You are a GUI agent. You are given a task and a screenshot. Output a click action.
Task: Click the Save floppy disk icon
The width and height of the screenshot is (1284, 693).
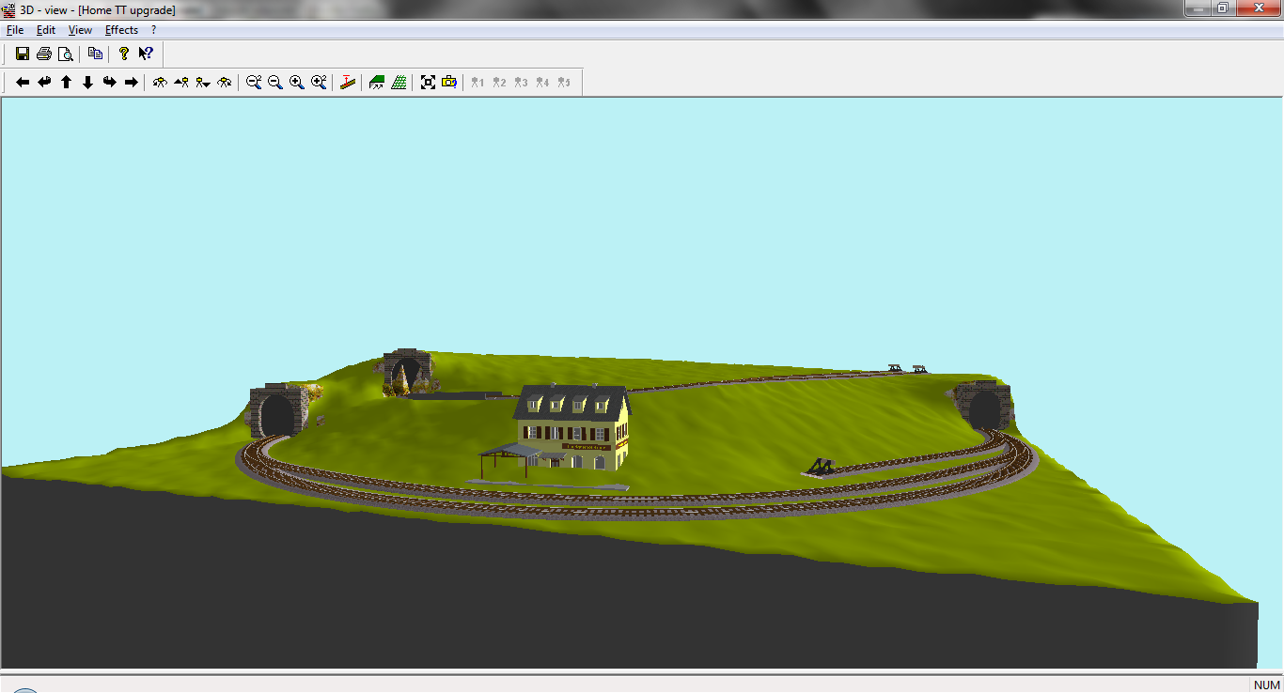(x=23, y=54)
